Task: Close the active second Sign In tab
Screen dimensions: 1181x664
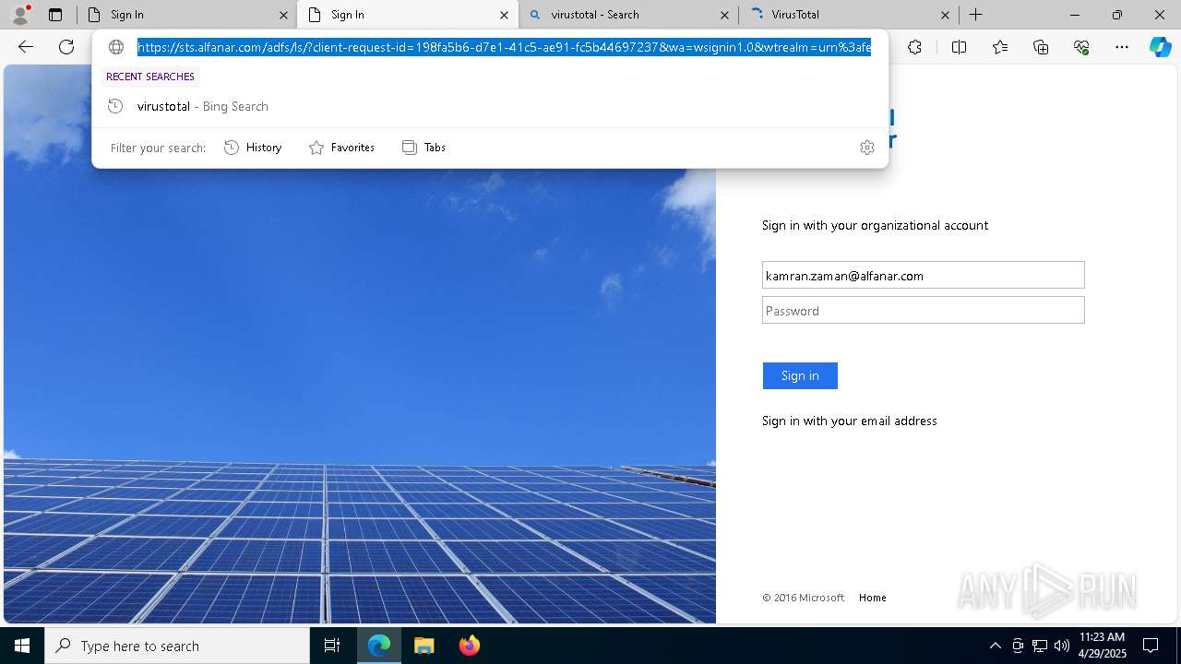Action: [x=504, y=15]
